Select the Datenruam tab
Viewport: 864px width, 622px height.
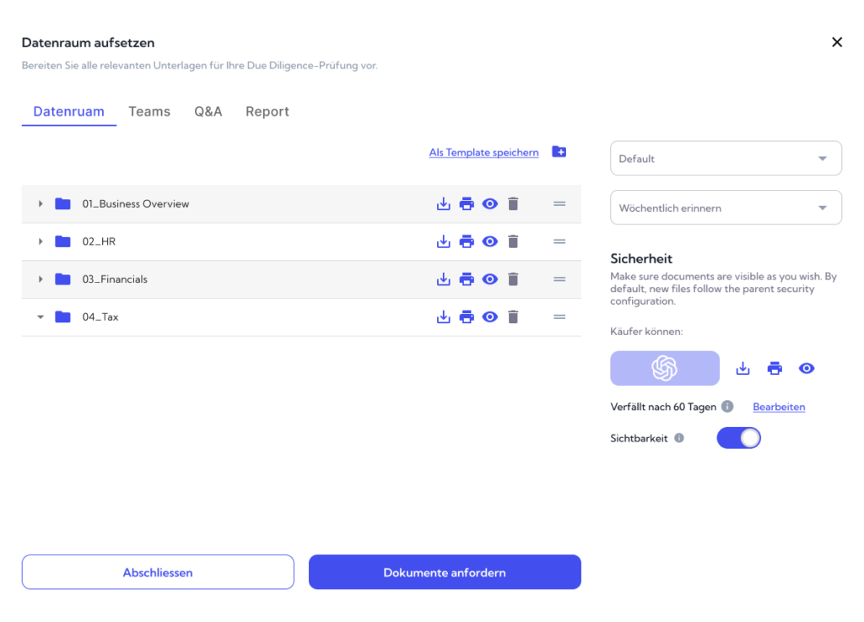click(x=69, y=111)
